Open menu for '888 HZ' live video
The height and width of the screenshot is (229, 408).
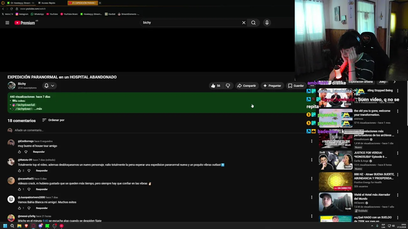pyautogui.click(x=397, y=175)
